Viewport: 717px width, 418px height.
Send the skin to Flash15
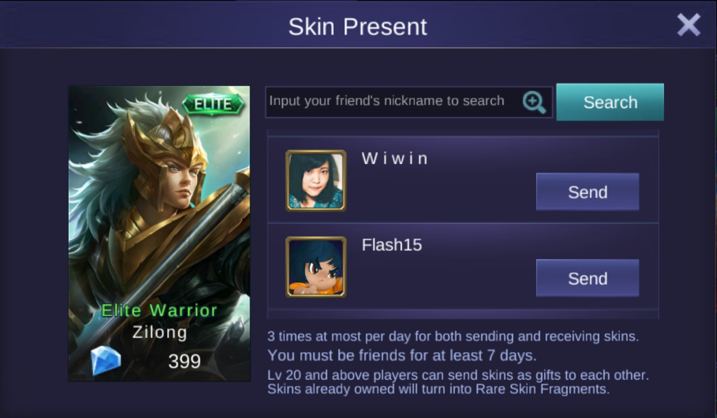587,278
